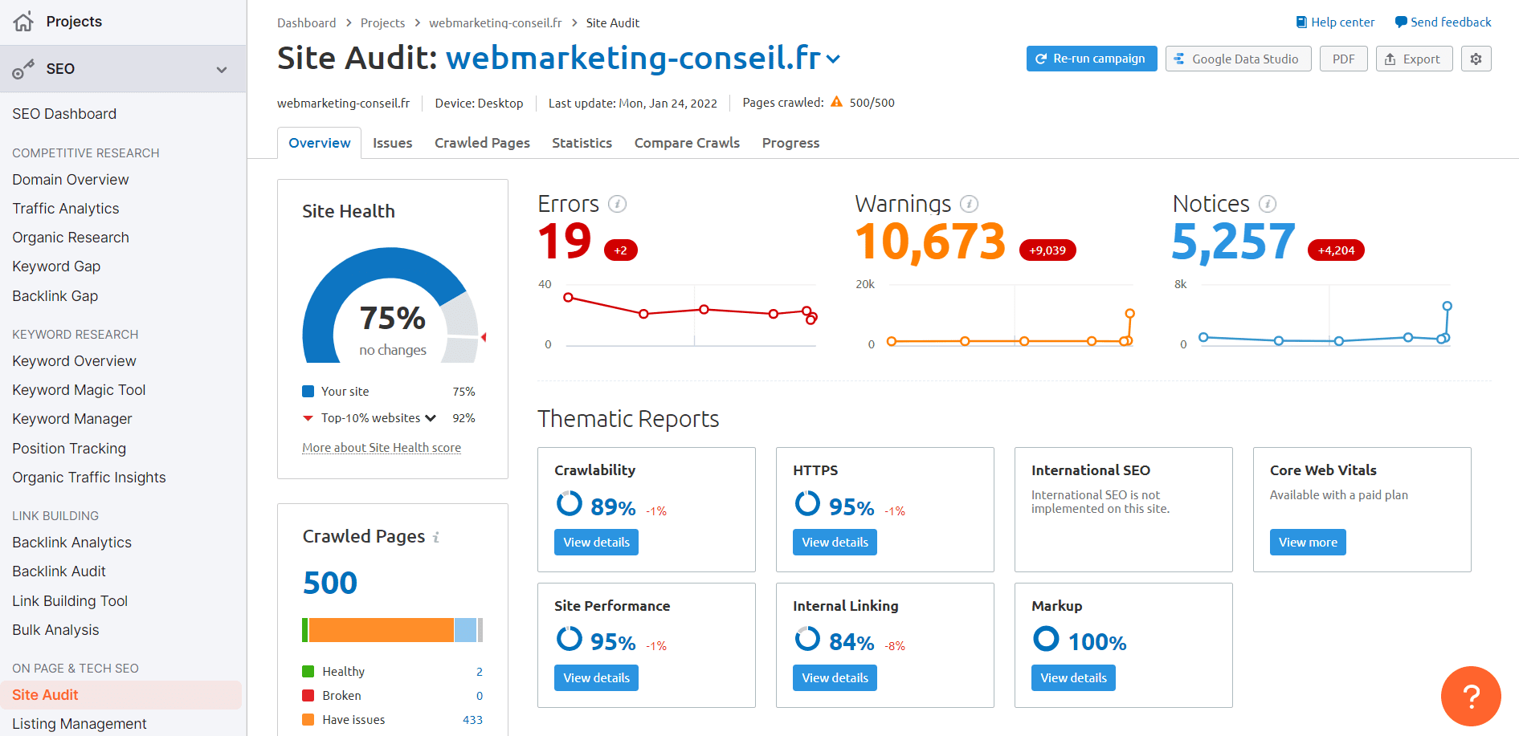Image resolution: width=1519 pixels, height=736 pixels.
Task: Open Keyword Magic Tool in sidebar
Action: coord(79,390)
